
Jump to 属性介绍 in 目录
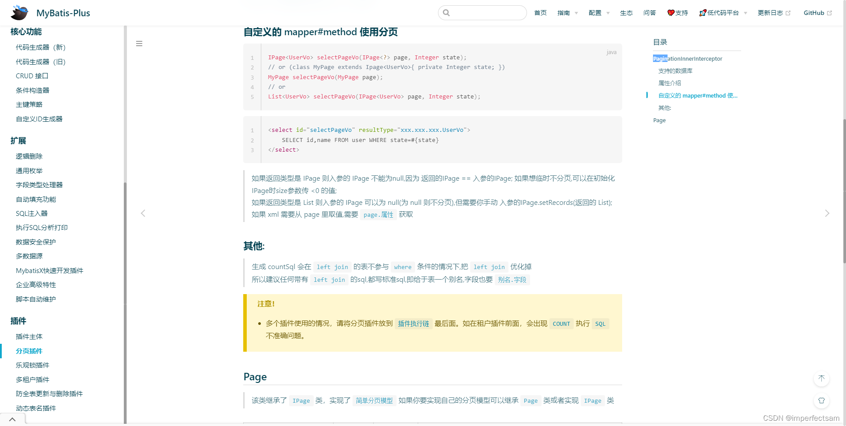click(x=670, y=83)
